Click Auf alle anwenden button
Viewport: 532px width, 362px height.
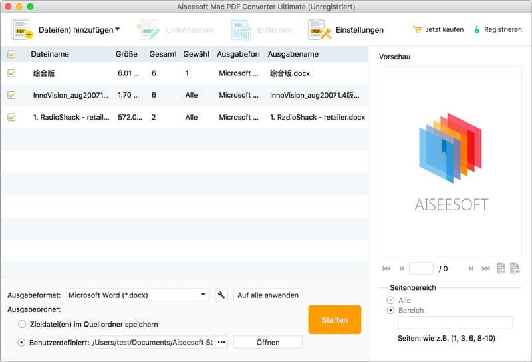click(268, 295)
